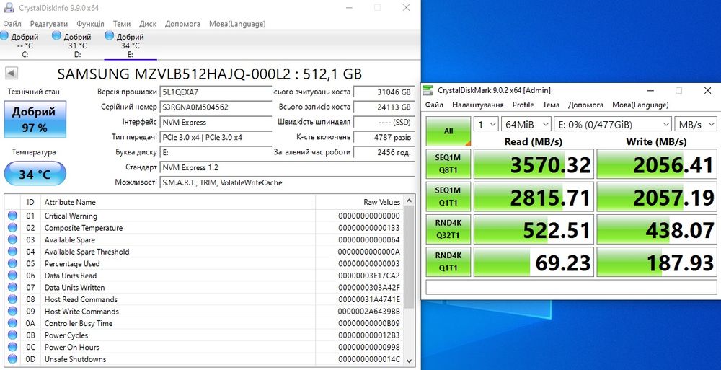Open Profile menu in CrystalDiskMark
Image resolution: width=721 pixels, height=370 pixels.
pos(523,105)
